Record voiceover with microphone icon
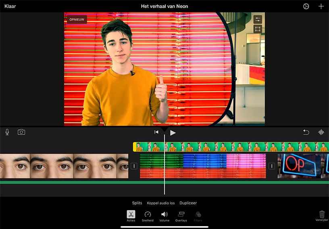Image resolution: width=329 pixels, height=229 pixels. click(x=7, y=132)
